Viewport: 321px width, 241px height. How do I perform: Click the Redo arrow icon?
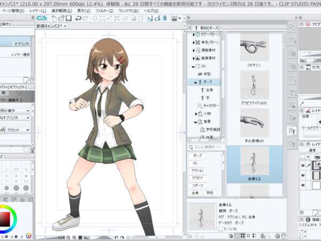(85, 18)
